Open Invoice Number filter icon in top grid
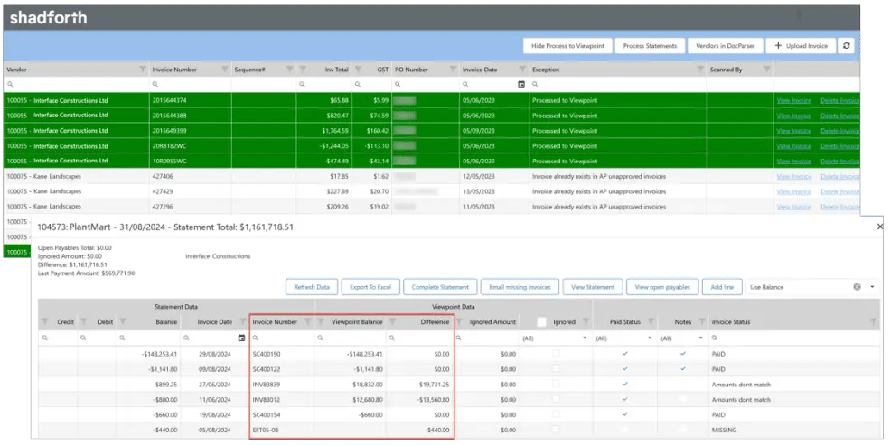 225,70
